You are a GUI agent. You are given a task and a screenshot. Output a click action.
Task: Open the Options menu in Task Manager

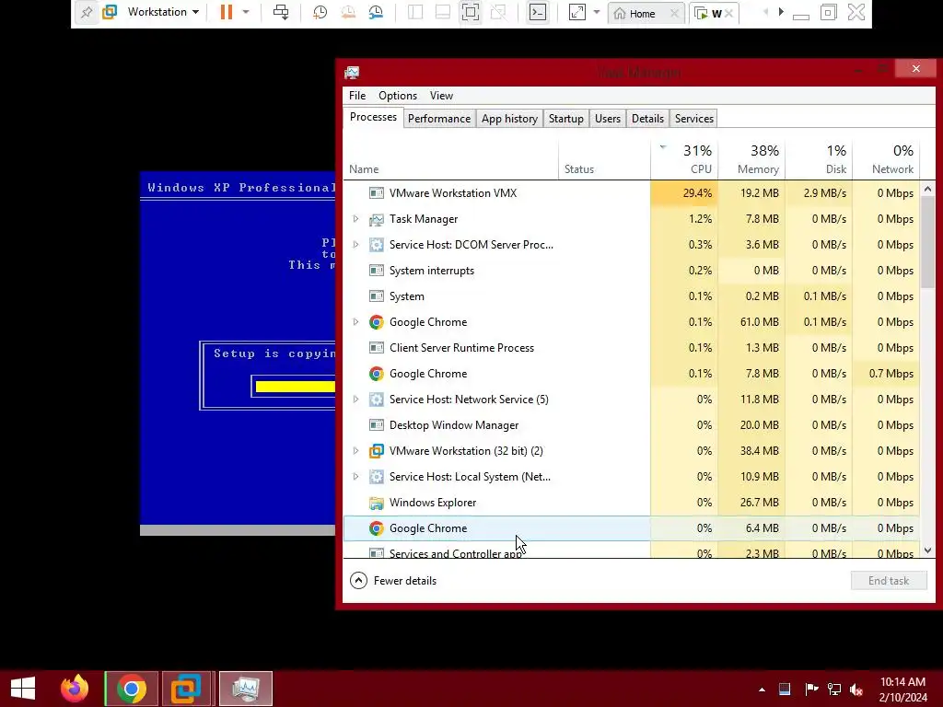[398, 96]
